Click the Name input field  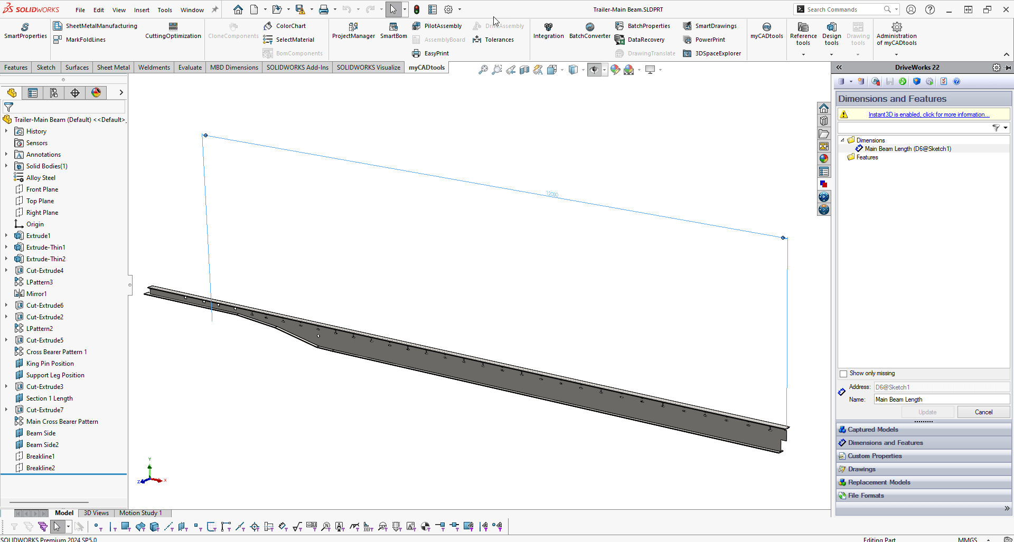[941, 400]
